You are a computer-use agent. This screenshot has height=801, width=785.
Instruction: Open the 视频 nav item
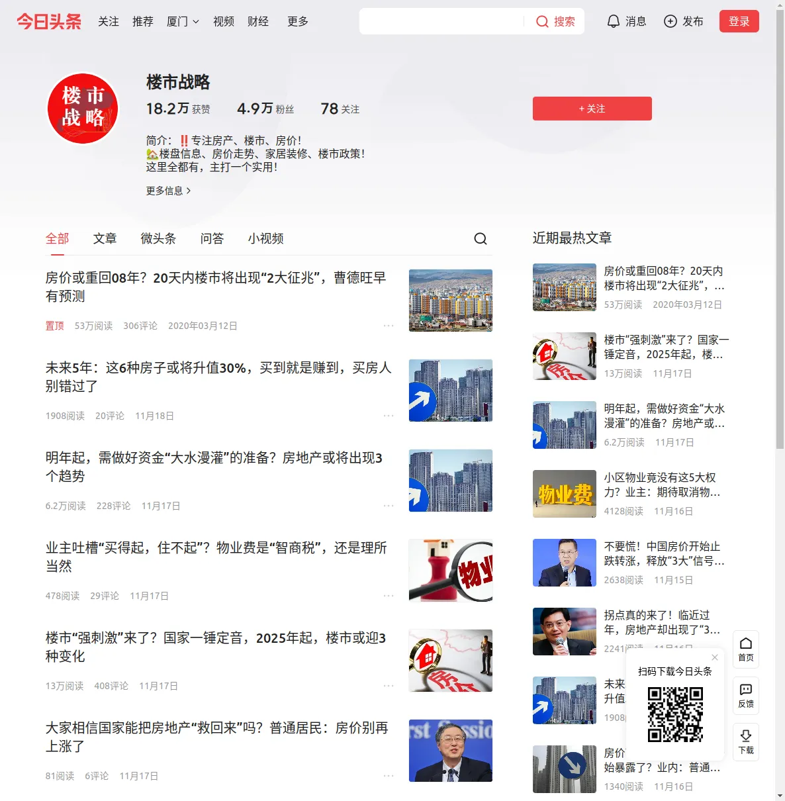pyautogui.click(x=224, y=21)
